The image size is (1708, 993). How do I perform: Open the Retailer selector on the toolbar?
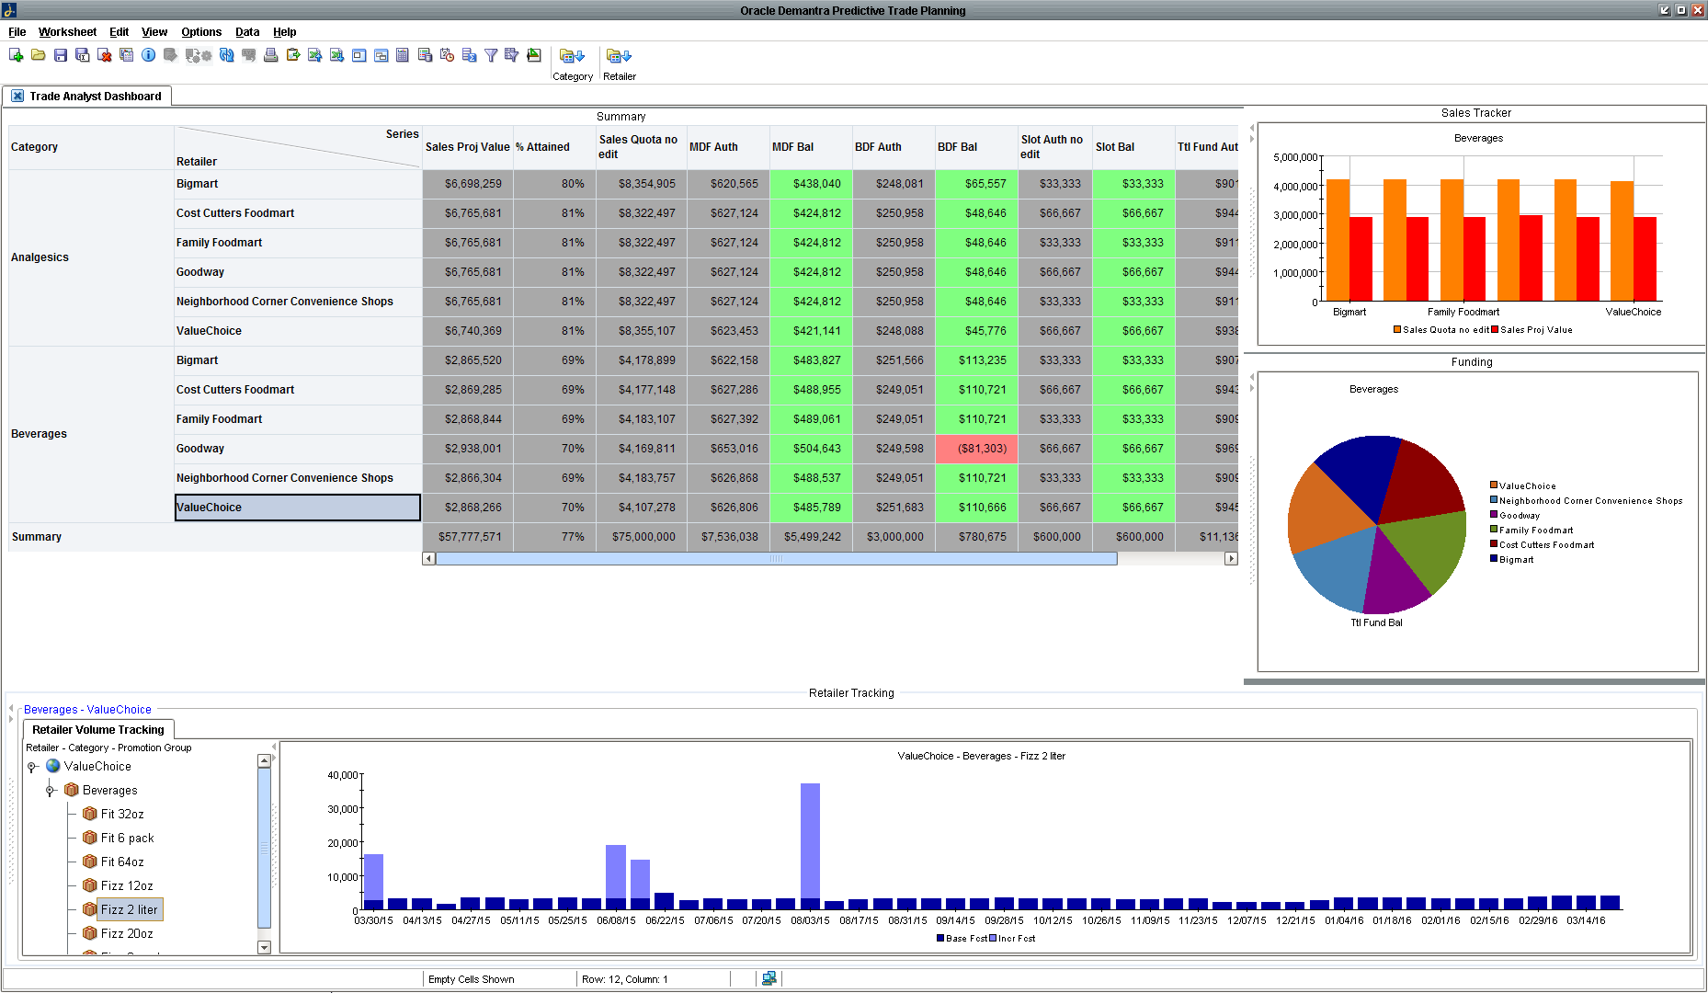point(619,61)
